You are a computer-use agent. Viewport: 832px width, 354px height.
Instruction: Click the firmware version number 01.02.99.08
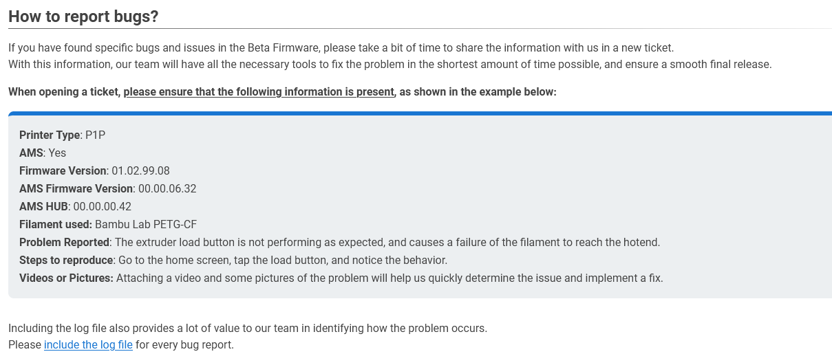point(140,170)
